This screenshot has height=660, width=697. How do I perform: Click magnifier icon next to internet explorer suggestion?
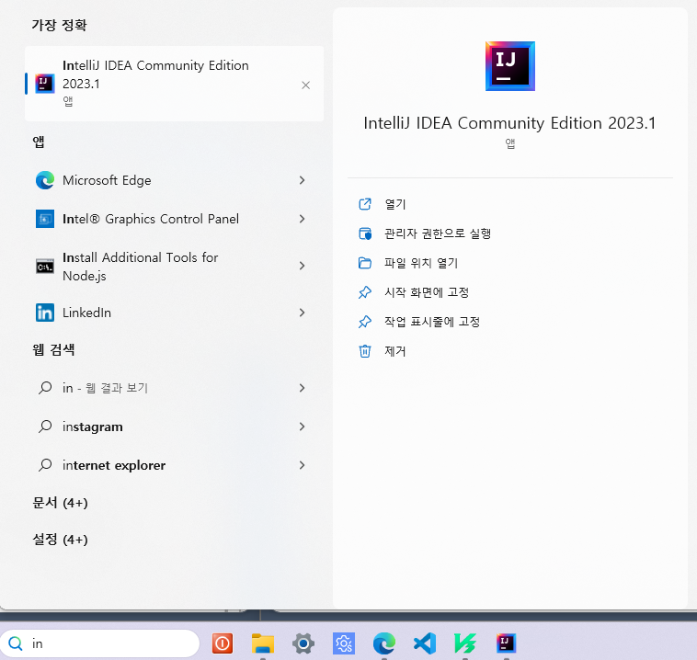[x=45, y=465]
